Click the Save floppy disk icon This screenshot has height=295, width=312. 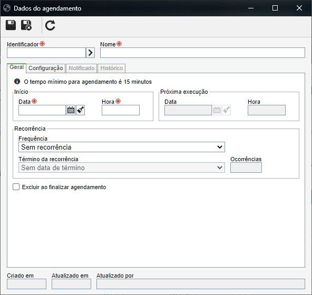(11, 25)
